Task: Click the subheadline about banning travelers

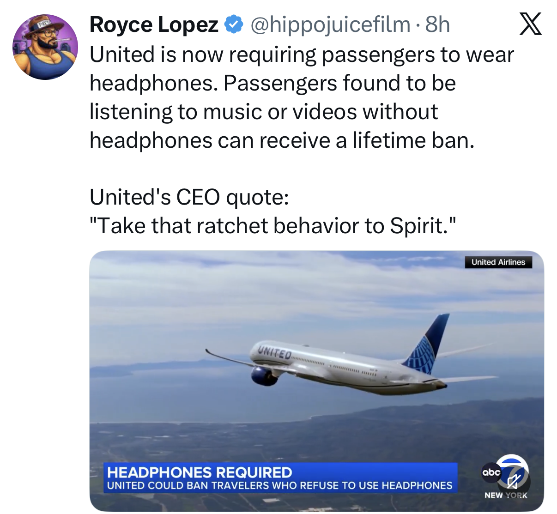Action: pos(279,485)
